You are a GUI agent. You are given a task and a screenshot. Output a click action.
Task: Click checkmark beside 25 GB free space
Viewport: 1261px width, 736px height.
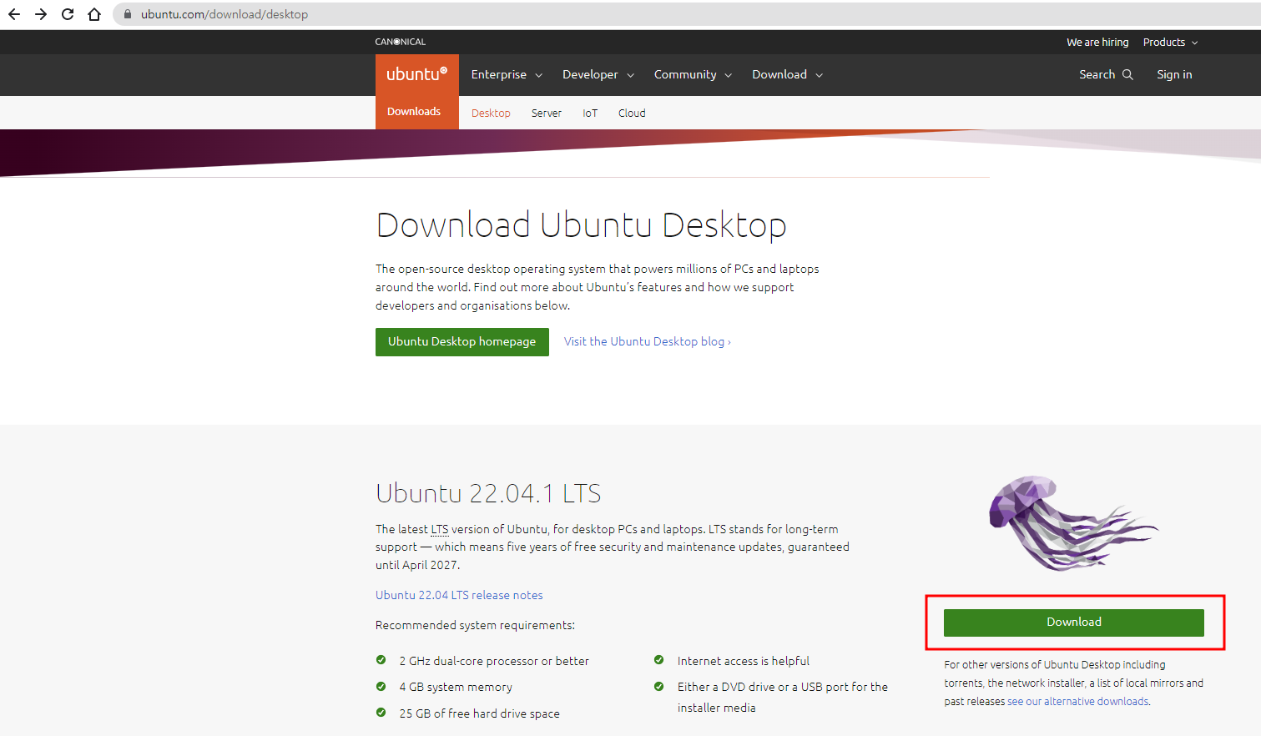(381, 713)
